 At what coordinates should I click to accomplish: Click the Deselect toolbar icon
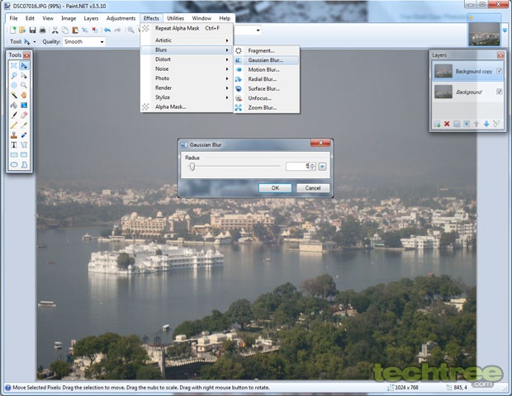(x=95, y=31)
